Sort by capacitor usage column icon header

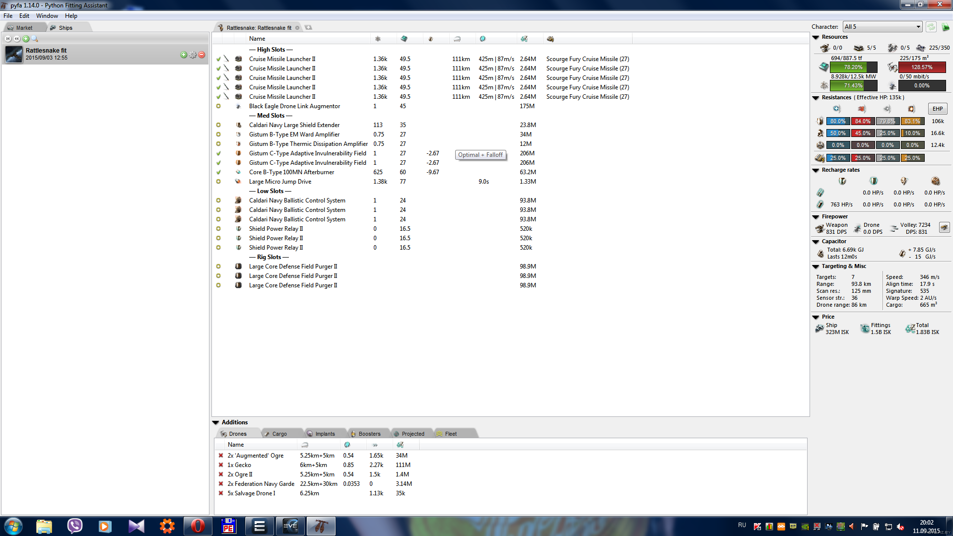430,39
